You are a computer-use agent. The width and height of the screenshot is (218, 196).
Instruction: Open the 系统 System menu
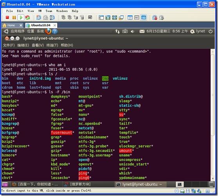40,31
